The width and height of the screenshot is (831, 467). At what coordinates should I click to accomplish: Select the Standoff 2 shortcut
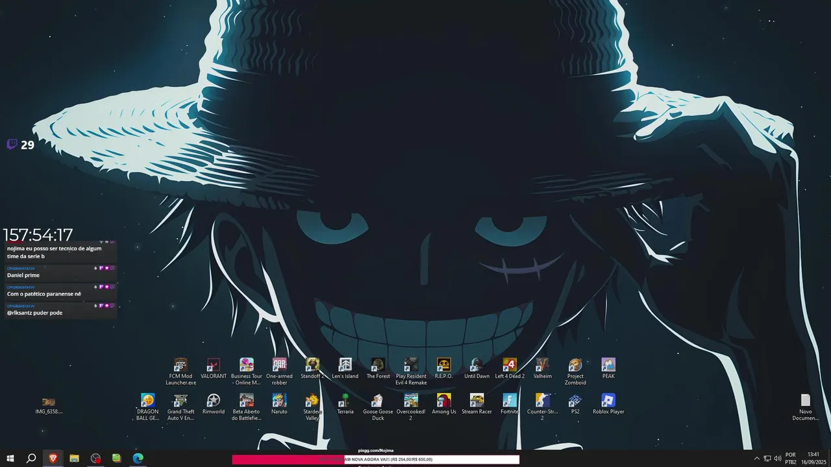click(312, 368)
